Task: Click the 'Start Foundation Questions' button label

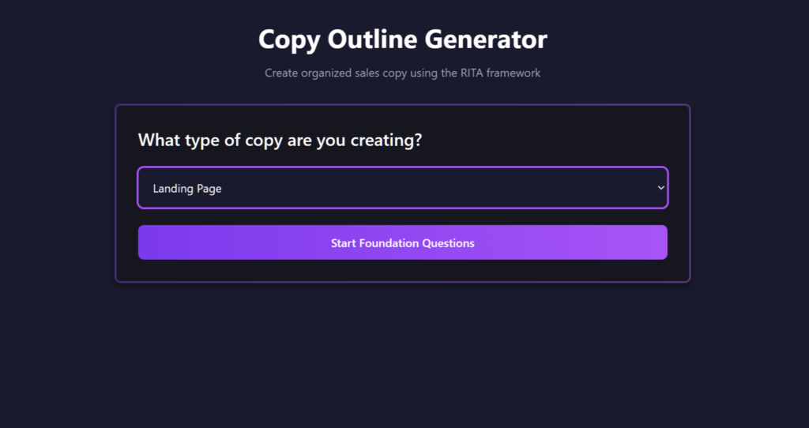Action: (402, 243)
